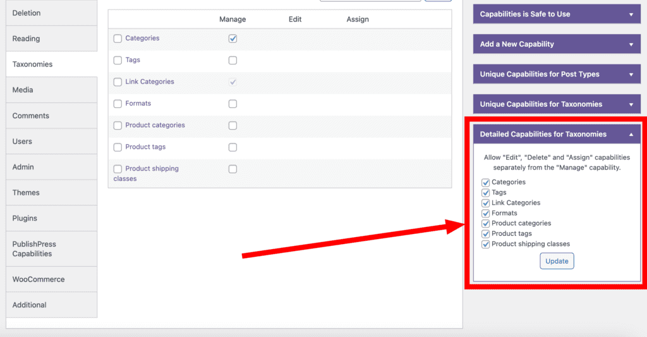Image resolution: width=647 pixels, height=337 pixels.
Task: Enable Manage for Product tags row
Action: pyautogui.click(x=233, y=147)
